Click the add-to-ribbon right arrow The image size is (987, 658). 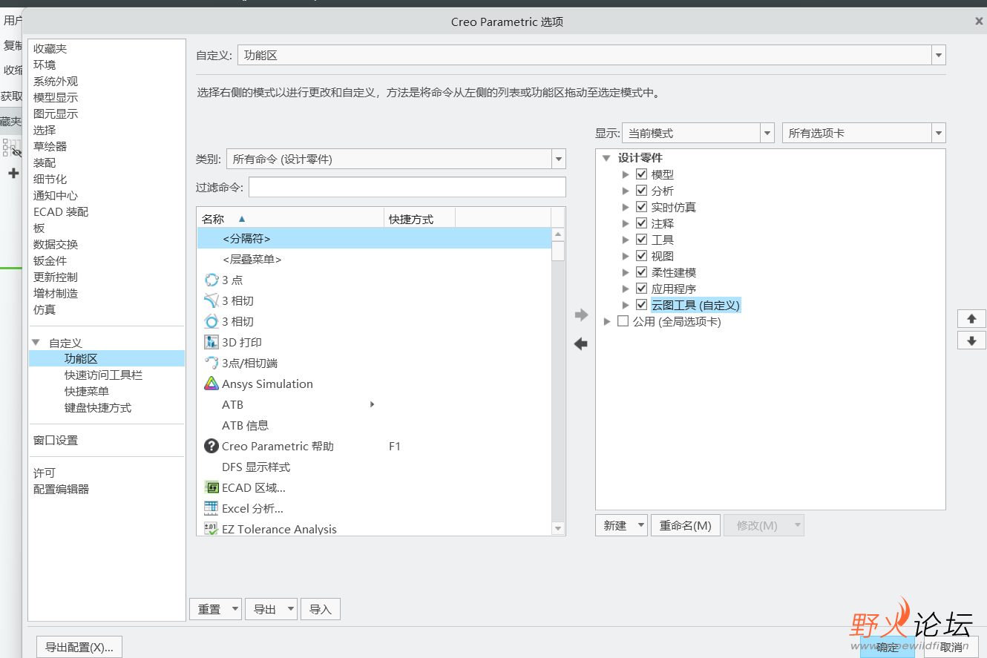pos(581,315)
